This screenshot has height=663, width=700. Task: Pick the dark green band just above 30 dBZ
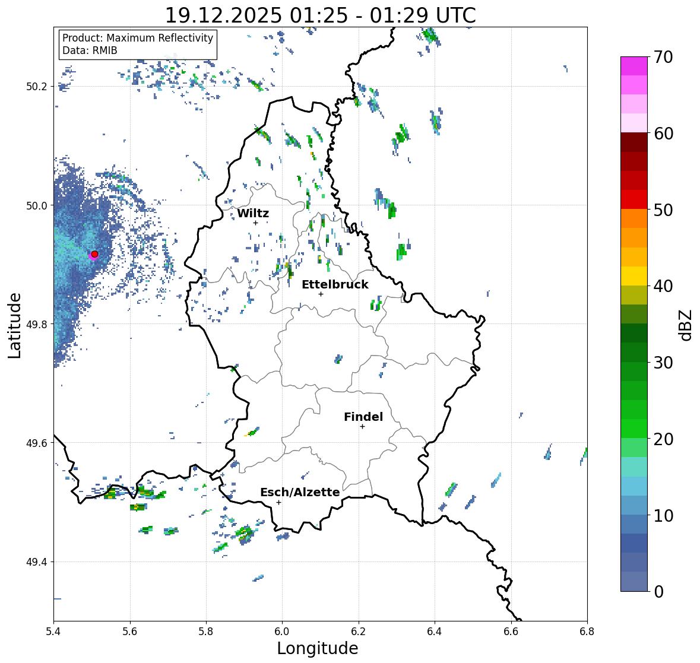click(x=634, y=352)
